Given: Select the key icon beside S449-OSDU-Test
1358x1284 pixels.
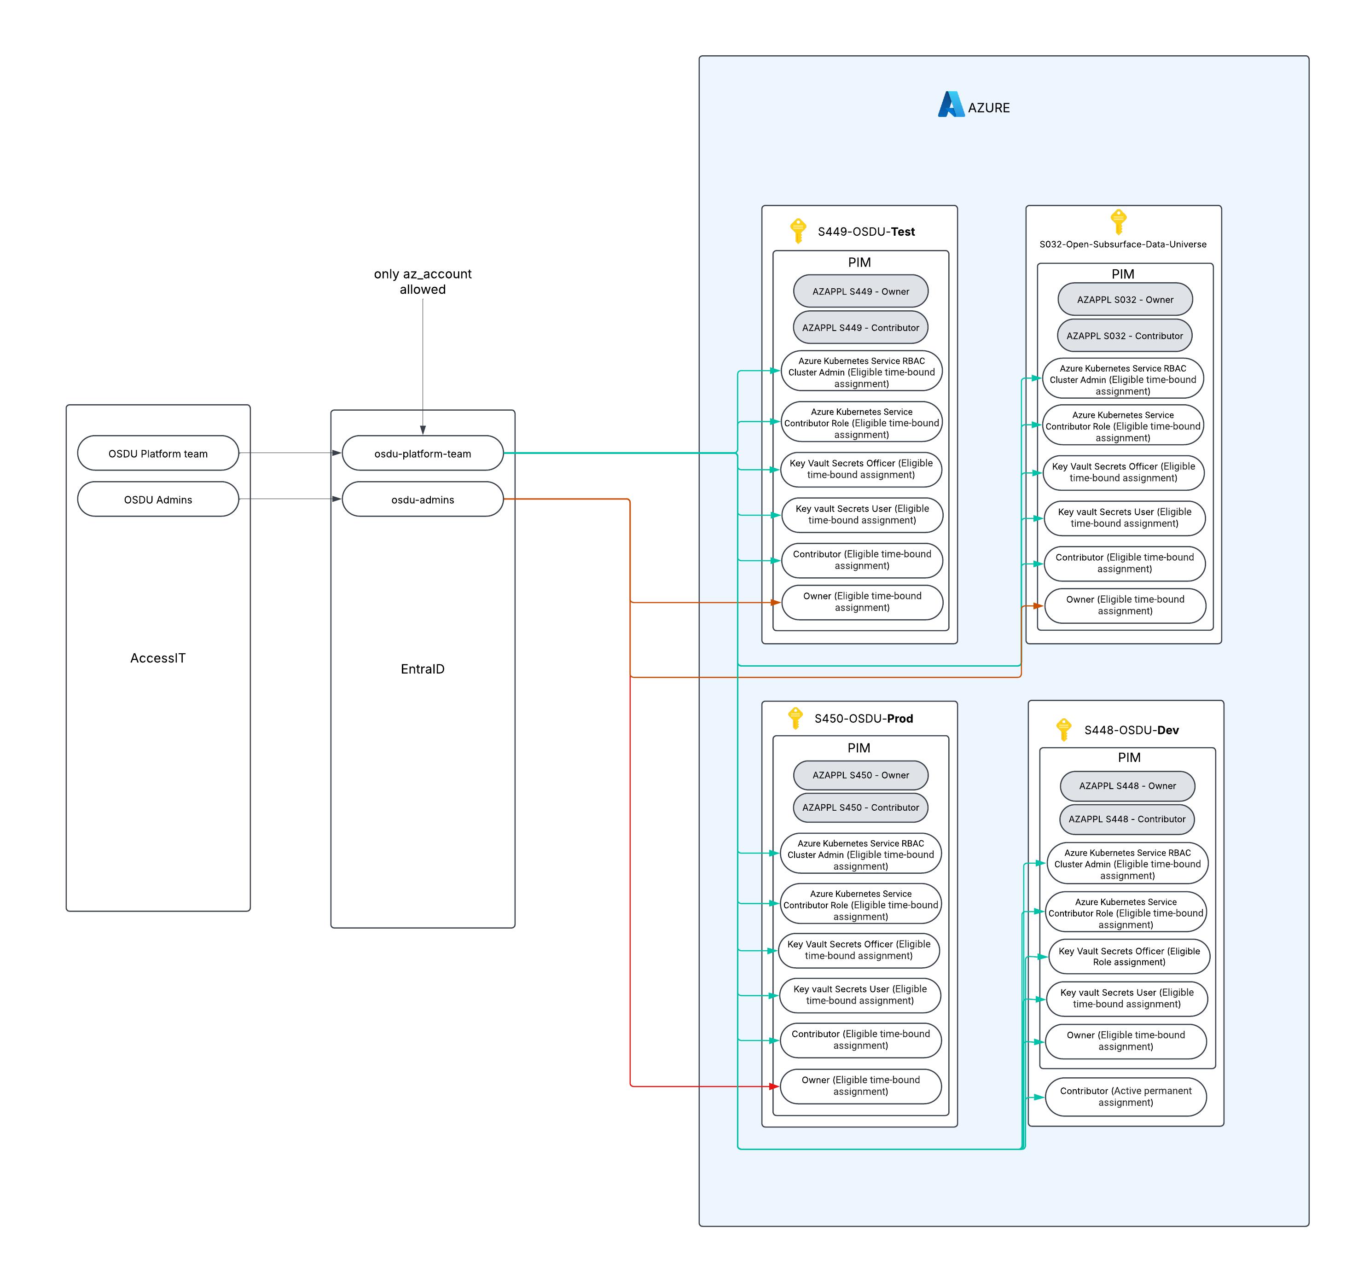Looking at the screenshot, I should coord(797,231).
